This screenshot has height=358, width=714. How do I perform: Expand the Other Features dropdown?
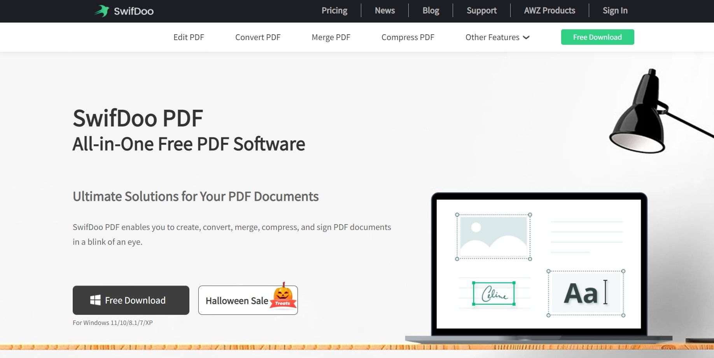497,37
